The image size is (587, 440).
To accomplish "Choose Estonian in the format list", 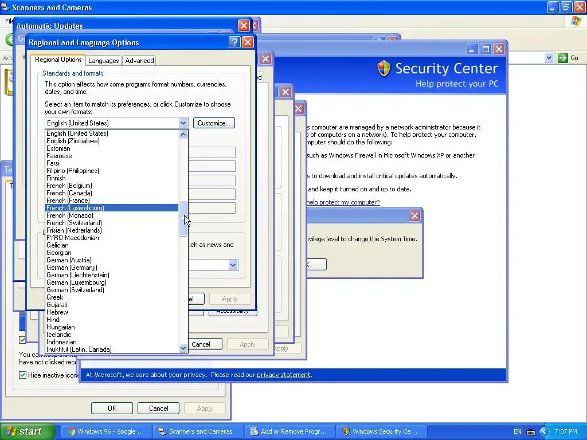I will [x=112, y=148].
